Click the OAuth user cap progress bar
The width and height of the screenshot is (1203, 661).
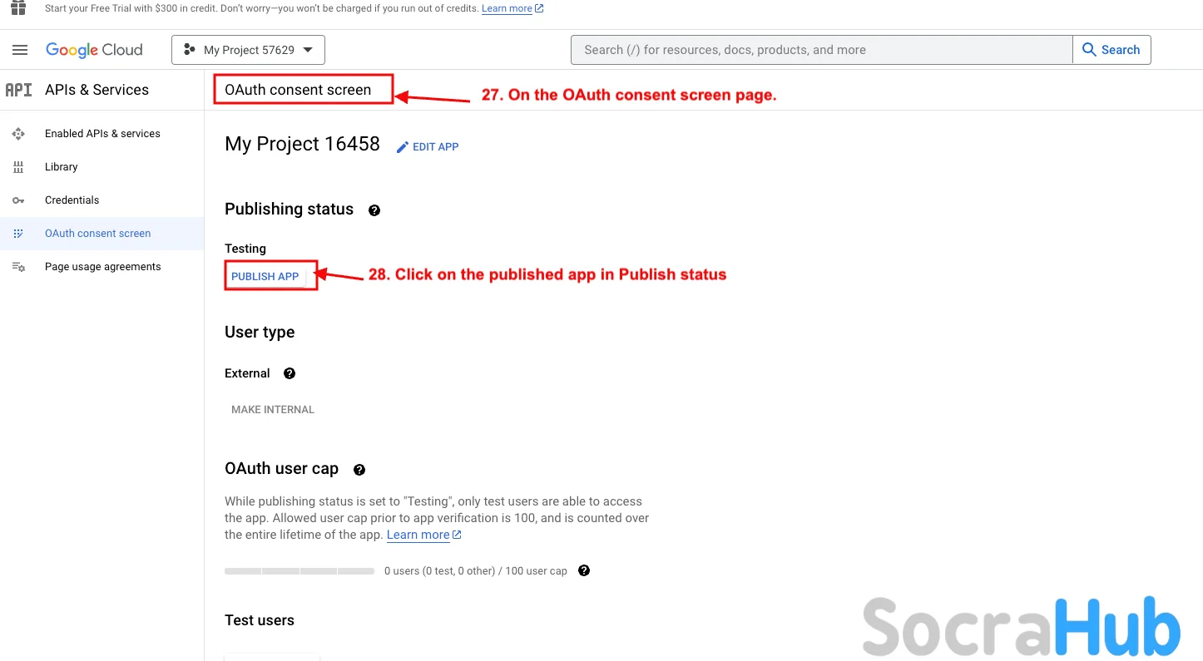tap(300, 571)
